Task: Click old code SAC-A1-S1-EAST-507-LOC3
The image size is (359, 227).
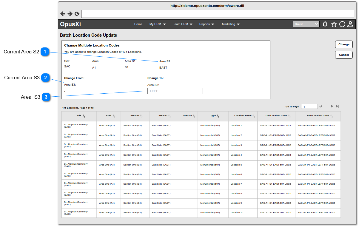Action: [x=275, y=145]
